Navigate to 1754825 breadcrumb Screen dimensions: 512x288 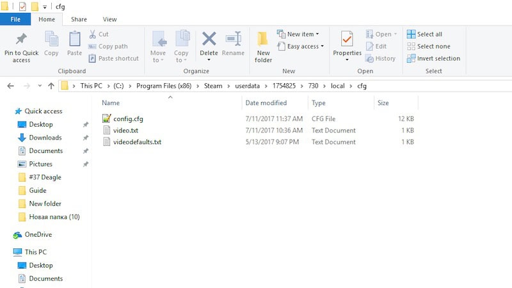coord(284,86)
